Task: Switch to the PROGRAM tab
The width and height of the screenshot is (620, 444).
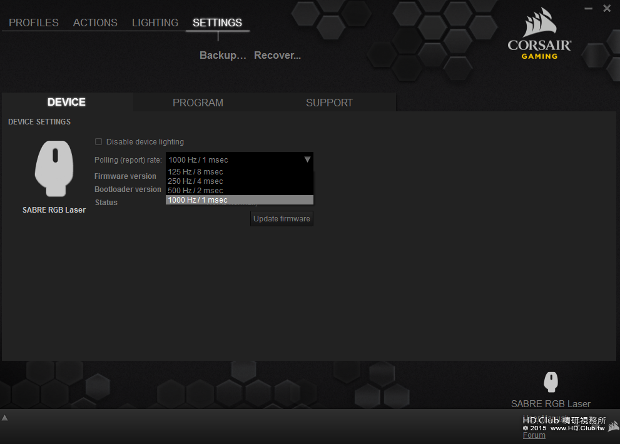Action: [x=198, y=103]
